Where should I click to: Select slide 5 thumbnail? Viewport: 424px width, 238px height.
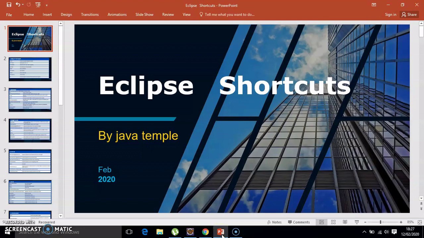(x=30, y=161)
